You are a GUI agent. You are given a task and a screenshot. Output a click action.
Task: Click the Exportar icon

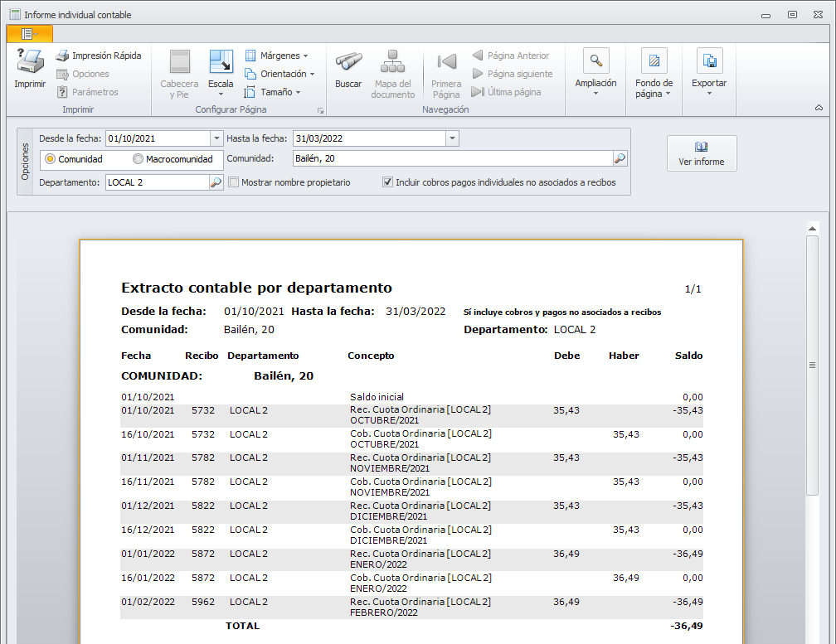click(709, 61)
